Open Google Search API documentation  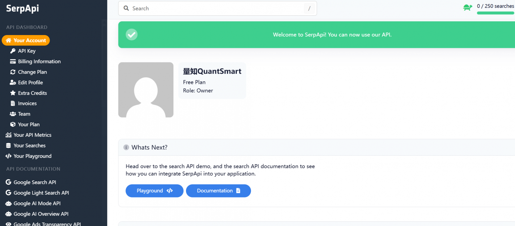35,182
